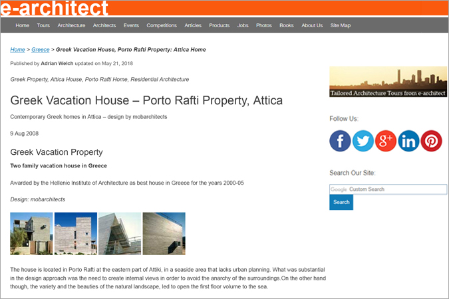Open the Photos menu item
Screen dimensions: 449x299
[263, 25]
